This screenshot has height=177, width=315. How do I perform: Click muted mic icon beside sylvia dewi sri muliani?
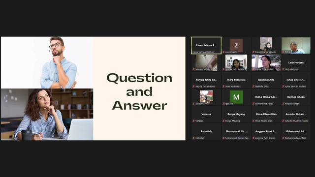[283, 87]
